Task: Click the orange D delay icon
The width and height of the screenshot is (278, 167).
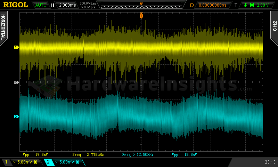Action: [x=192, y=5]
